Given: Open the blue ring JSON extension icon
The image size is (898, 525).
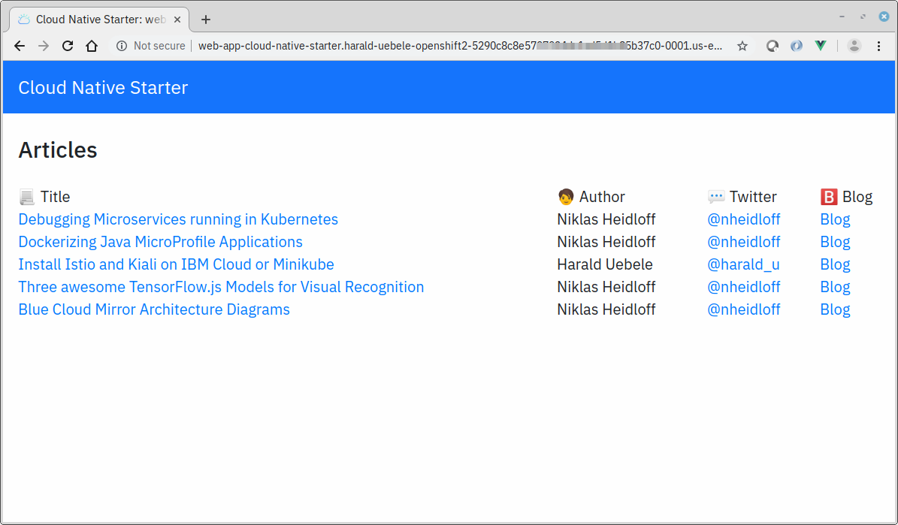Looking at the screenshot, I should pyautogui.click(x=797, y=46).
